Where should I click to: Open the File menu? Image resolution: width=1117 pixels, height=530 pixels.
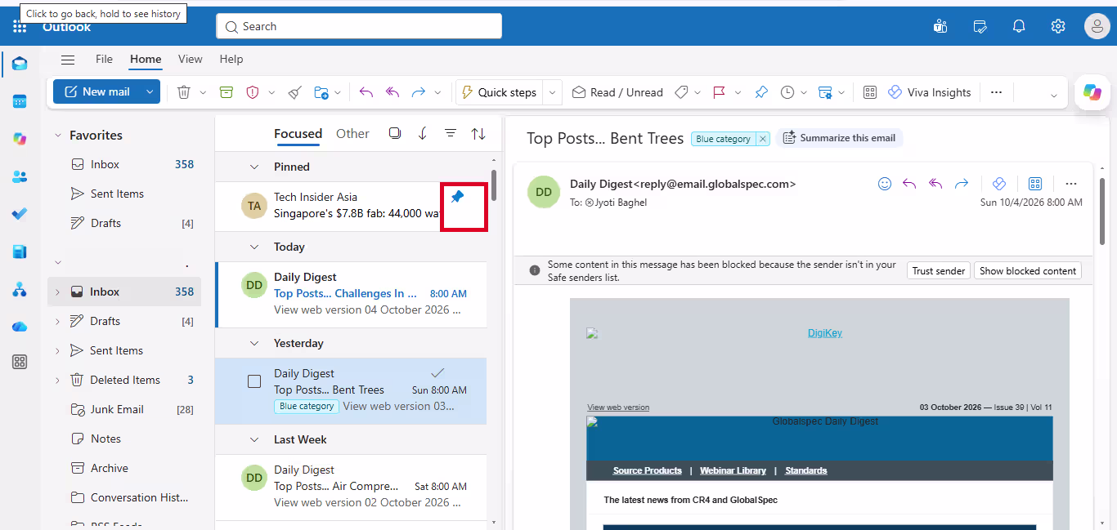coord(104,59)
